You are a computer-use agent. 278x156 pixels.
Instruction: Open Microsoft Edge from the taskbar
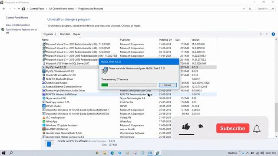click(x=112, y=153)
